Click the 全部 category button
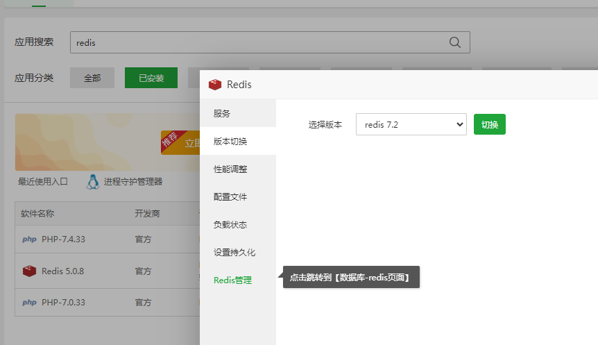Screen dimensions: 598x345 (92, 78)
